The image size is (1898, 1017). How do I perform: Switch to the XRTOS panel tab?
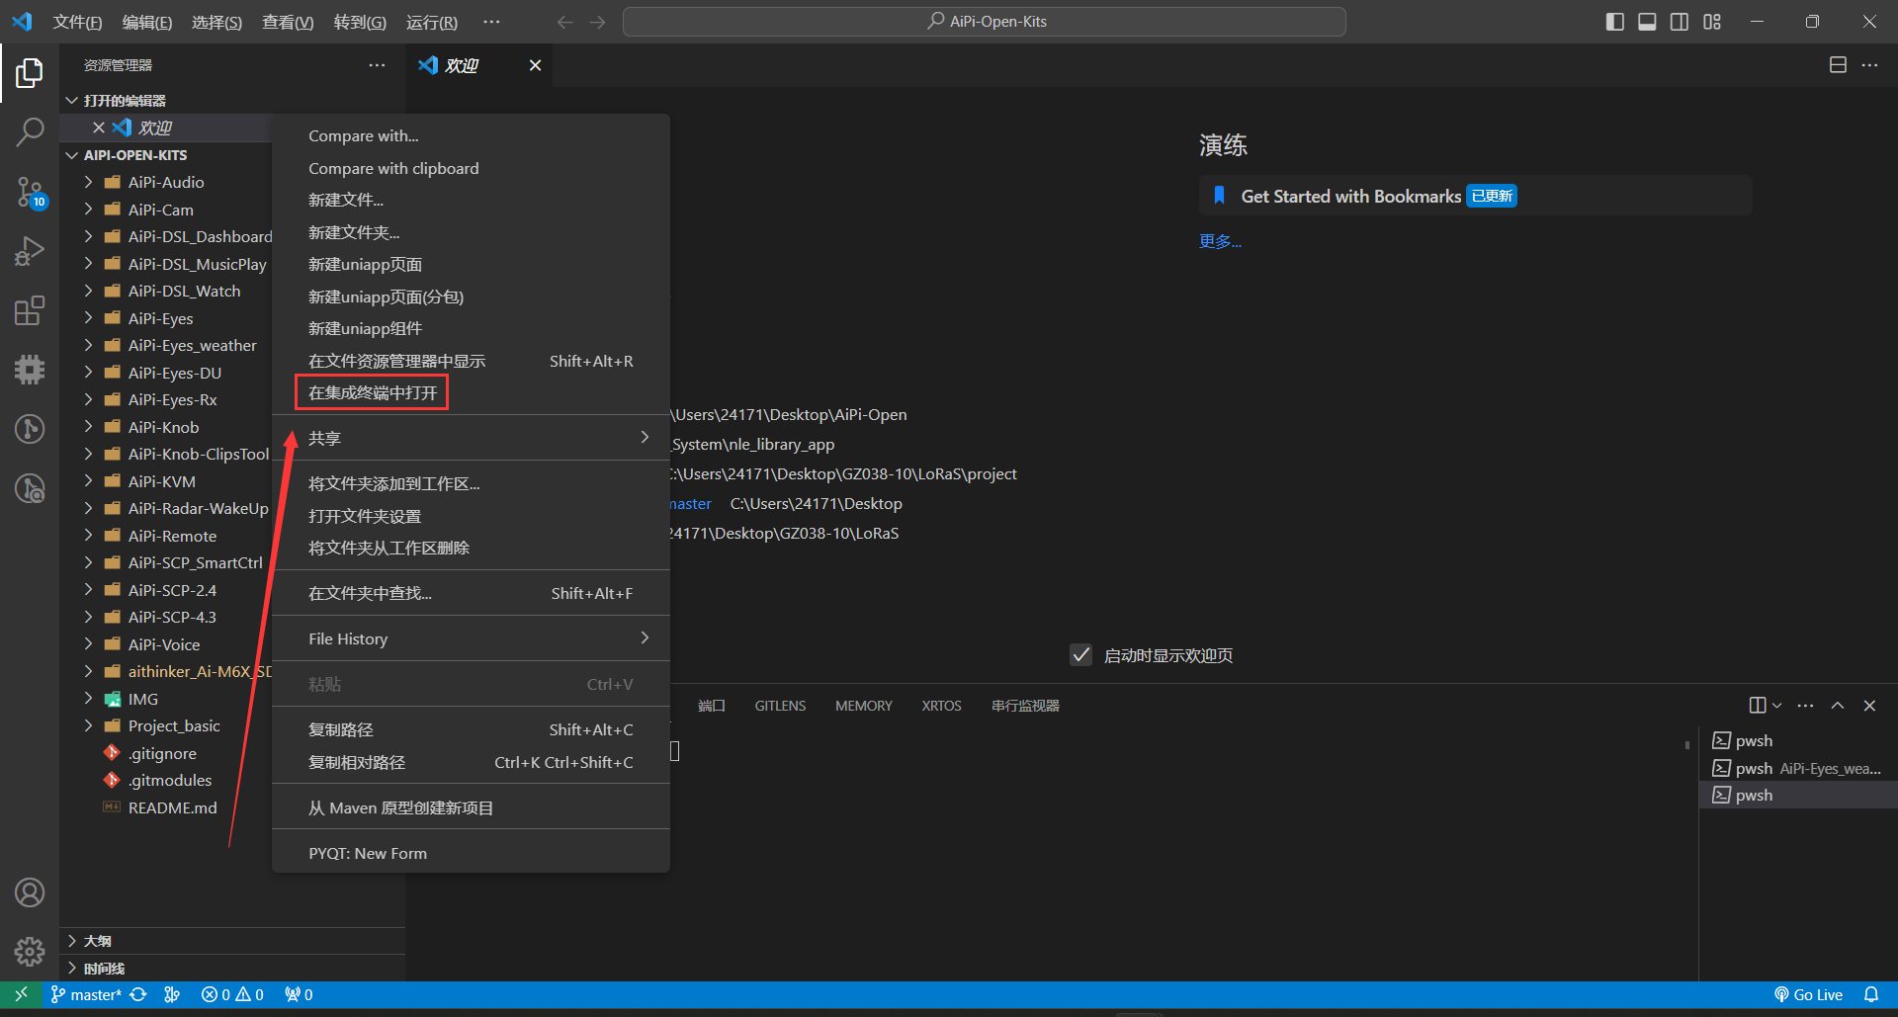[x=941, y=706]
